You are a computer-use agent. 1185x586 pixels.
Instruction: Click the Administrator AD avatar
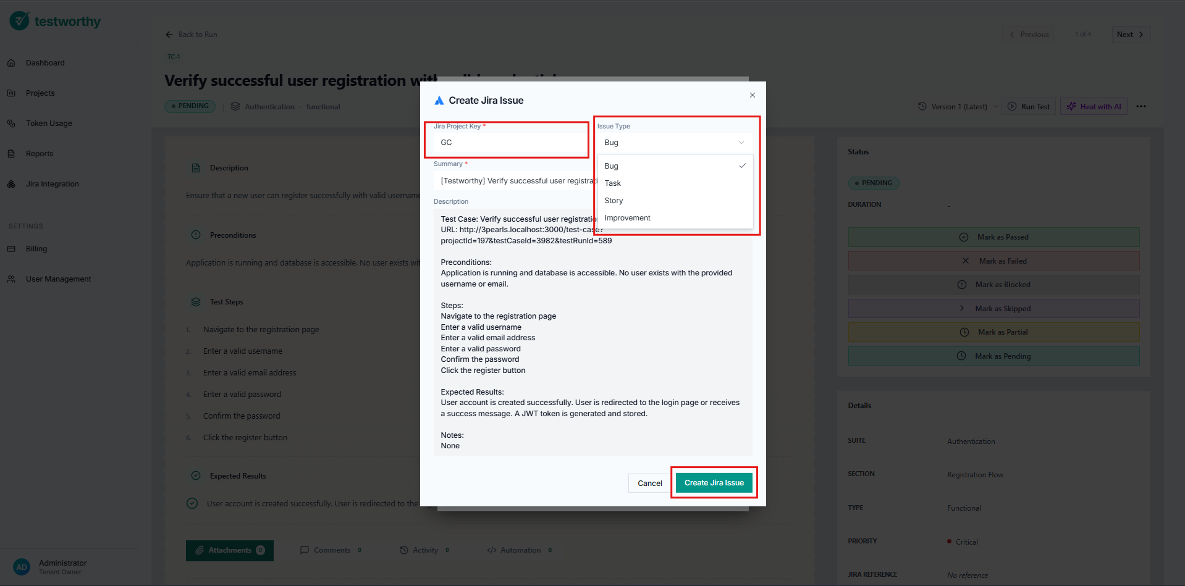(x=22, y=567)
